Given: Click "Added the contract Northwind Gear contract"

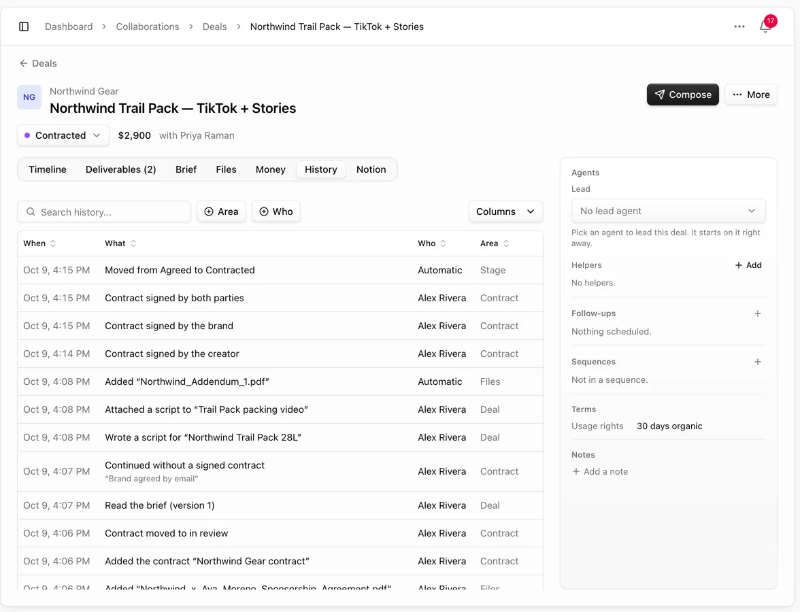Looking at the screenshot, I should 207,561.
